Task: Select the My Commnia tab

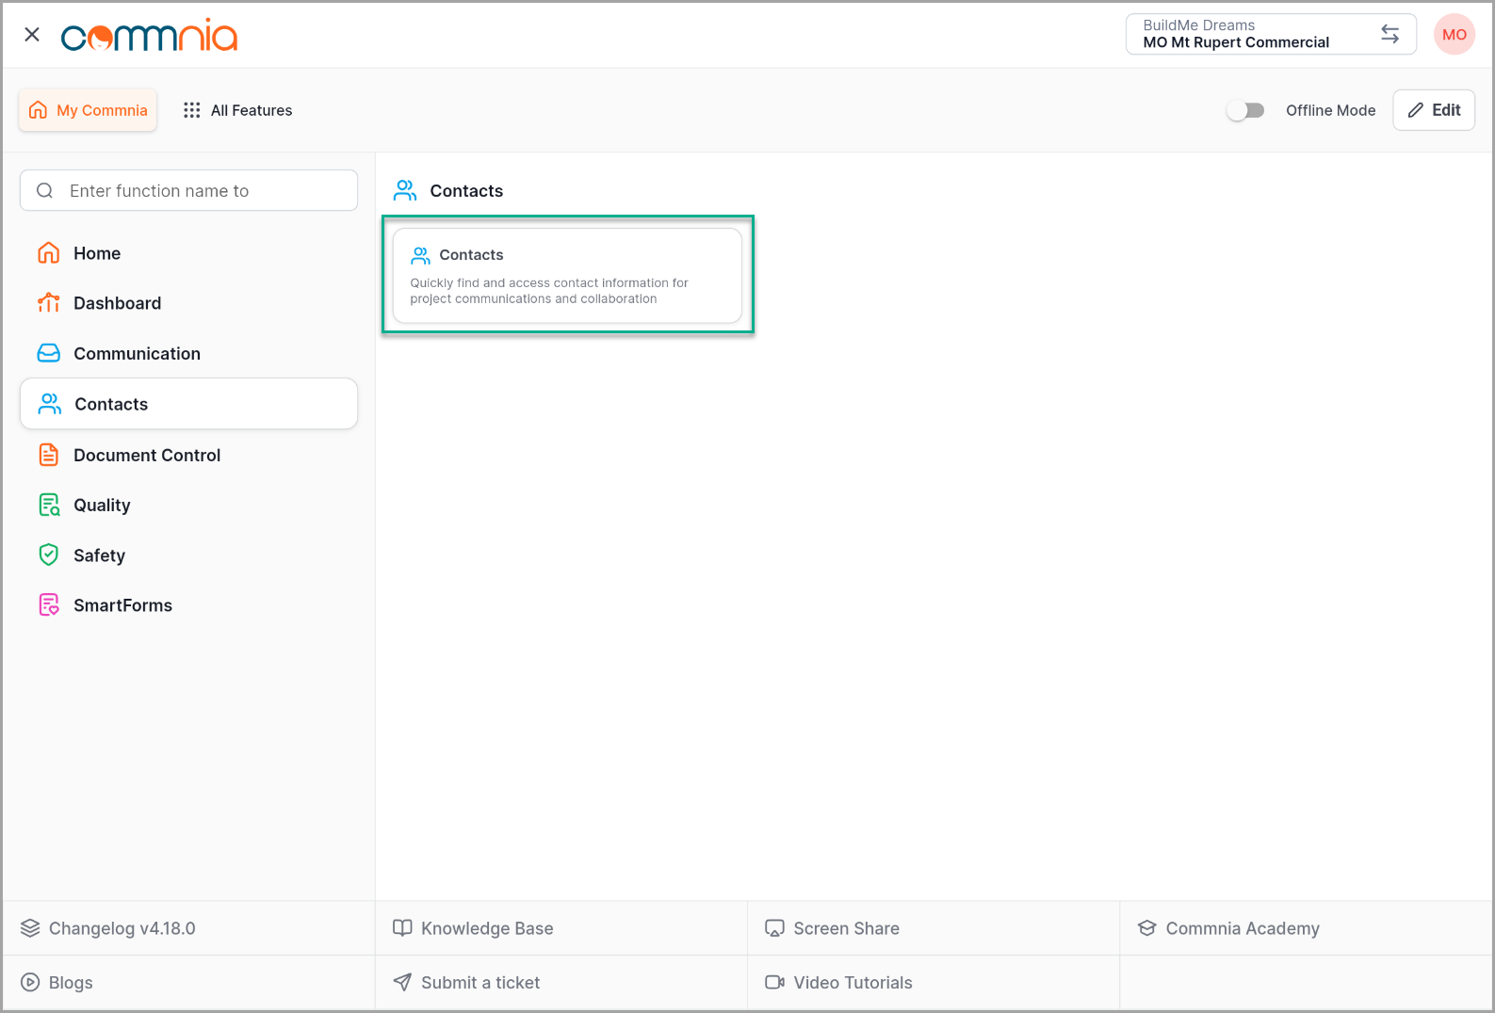Action: [89, 110]
